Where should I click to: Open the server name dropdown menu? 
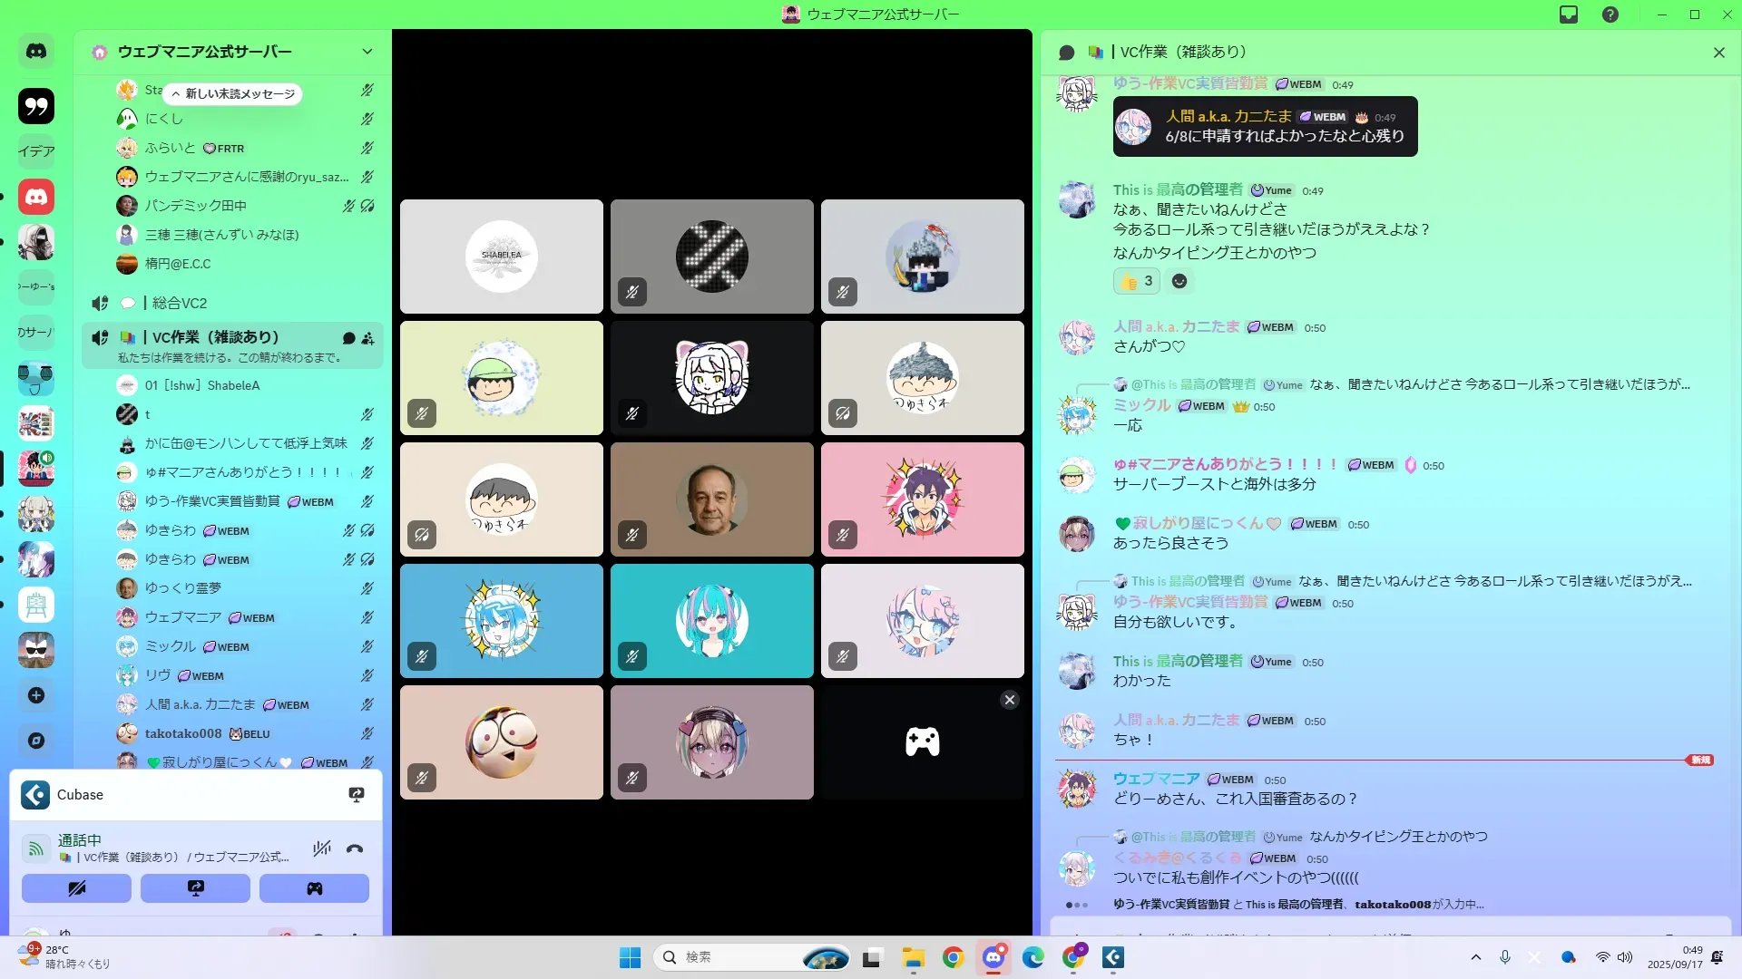pos(367,52)
